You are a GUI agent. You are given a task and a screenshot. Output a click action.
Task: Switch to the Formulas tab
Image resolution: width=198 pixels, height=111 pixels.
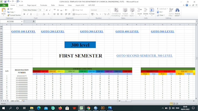pos(44,5)
